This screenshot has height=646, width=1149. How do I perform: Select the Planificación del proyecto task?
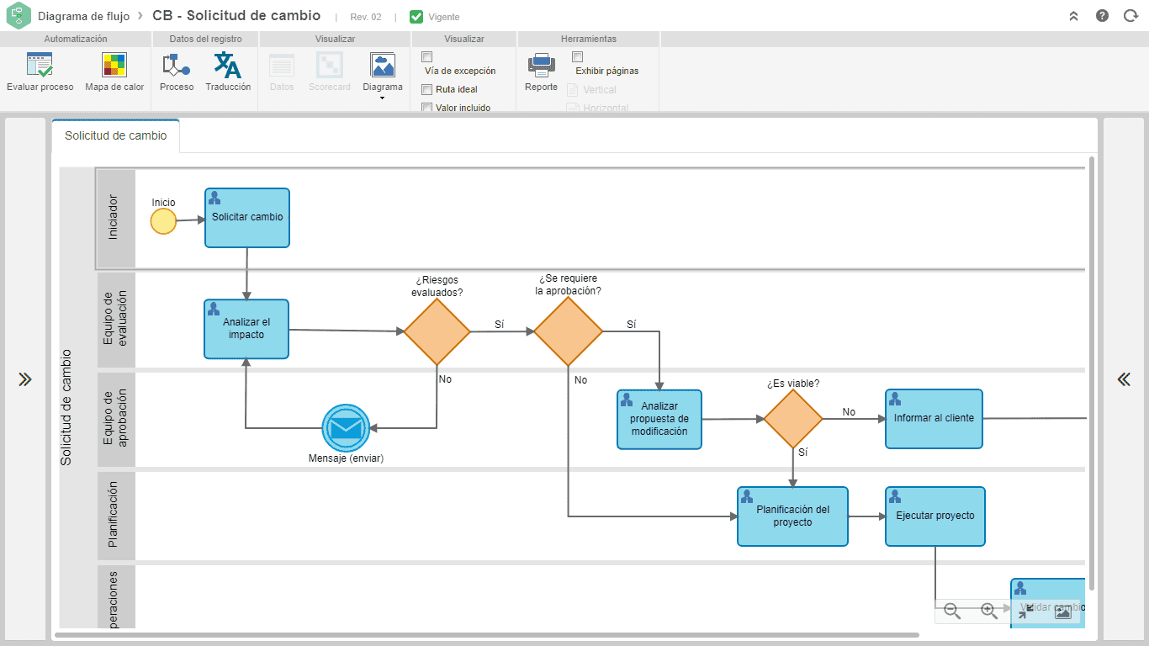pyautogui.click(x=792, y=516)
